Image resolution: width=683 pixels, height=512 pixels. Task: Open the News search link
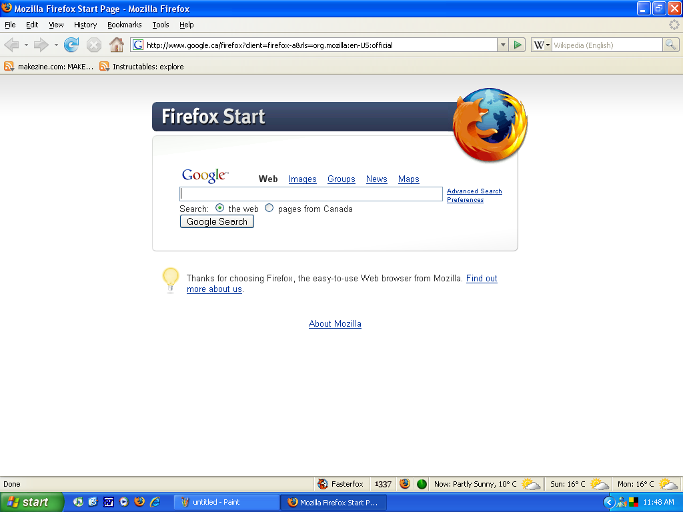pyautogui.click(x=376, y=179)
